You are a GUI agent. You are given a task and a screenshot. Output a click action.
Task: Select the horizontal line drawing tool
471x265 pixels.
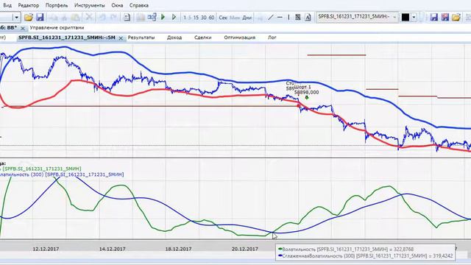[280, 17]
